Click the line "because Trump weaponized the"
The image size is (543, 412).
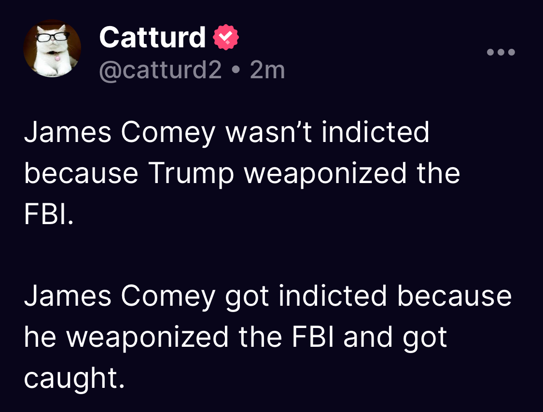[x=242, y=173]
